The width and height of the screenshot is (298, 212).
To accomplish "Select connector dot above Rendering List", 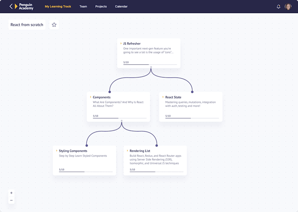I will point(156,145).
